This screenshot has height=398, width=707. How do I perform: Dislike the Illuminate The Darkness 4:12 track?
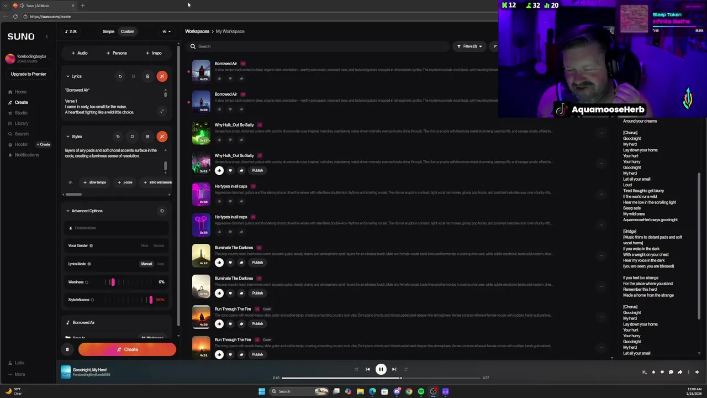pos(230,263)
